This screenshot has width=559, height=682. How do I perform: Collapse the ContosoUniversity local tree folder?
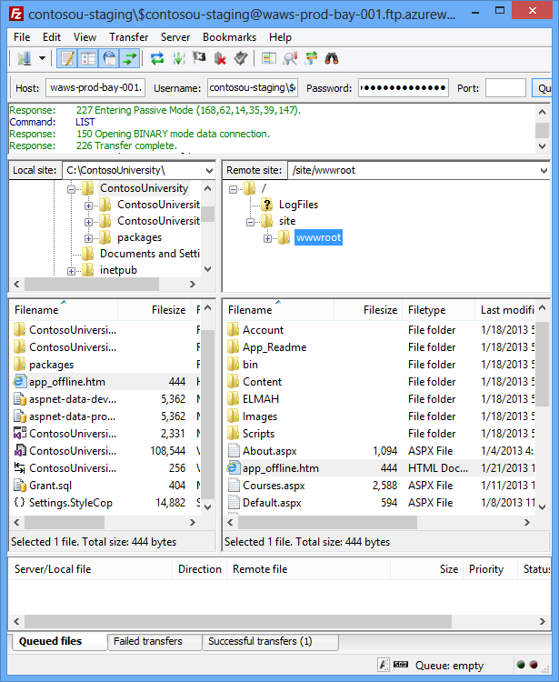(x=71, y=189)
